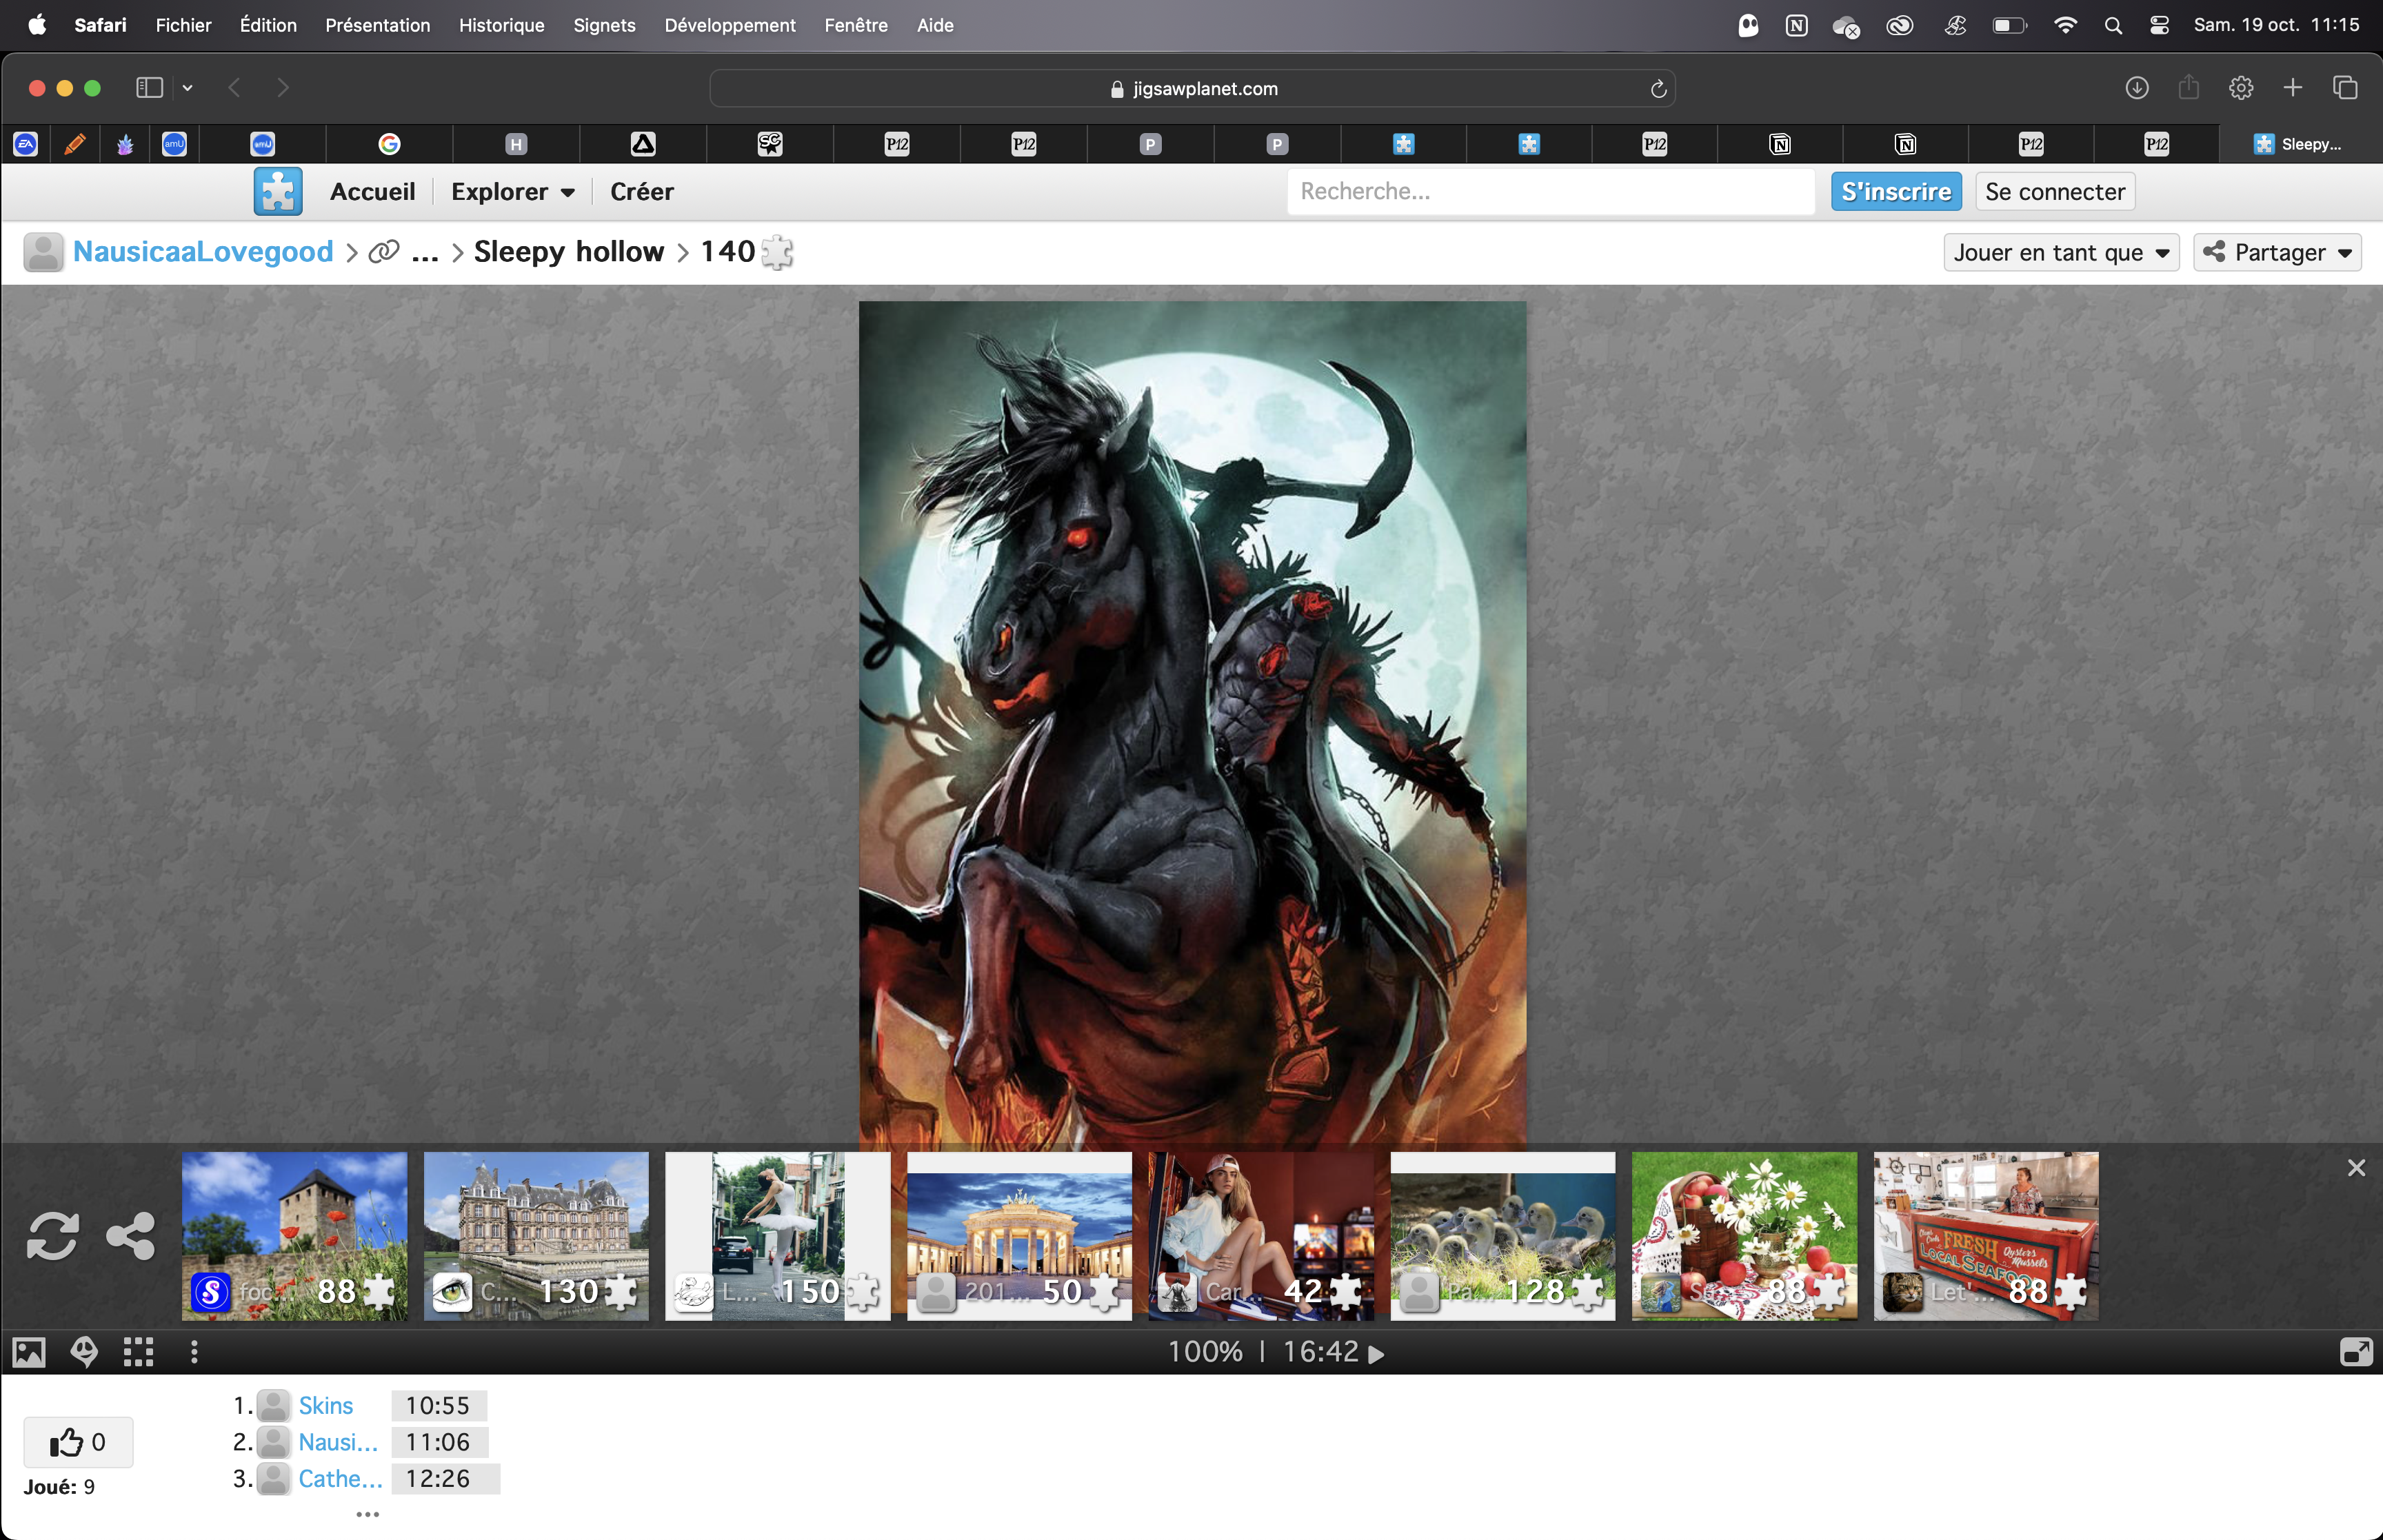Click the share icon beside thumbnails
The width and height of the screenshot is (2383, 1540).
coord(131,1236)
